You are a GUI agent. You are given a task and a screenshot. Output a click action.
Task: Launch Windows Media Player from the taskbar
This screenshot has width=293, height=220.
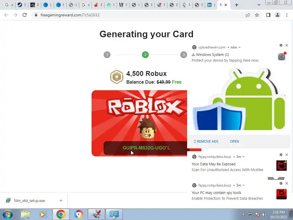click(x=43, y=214)
